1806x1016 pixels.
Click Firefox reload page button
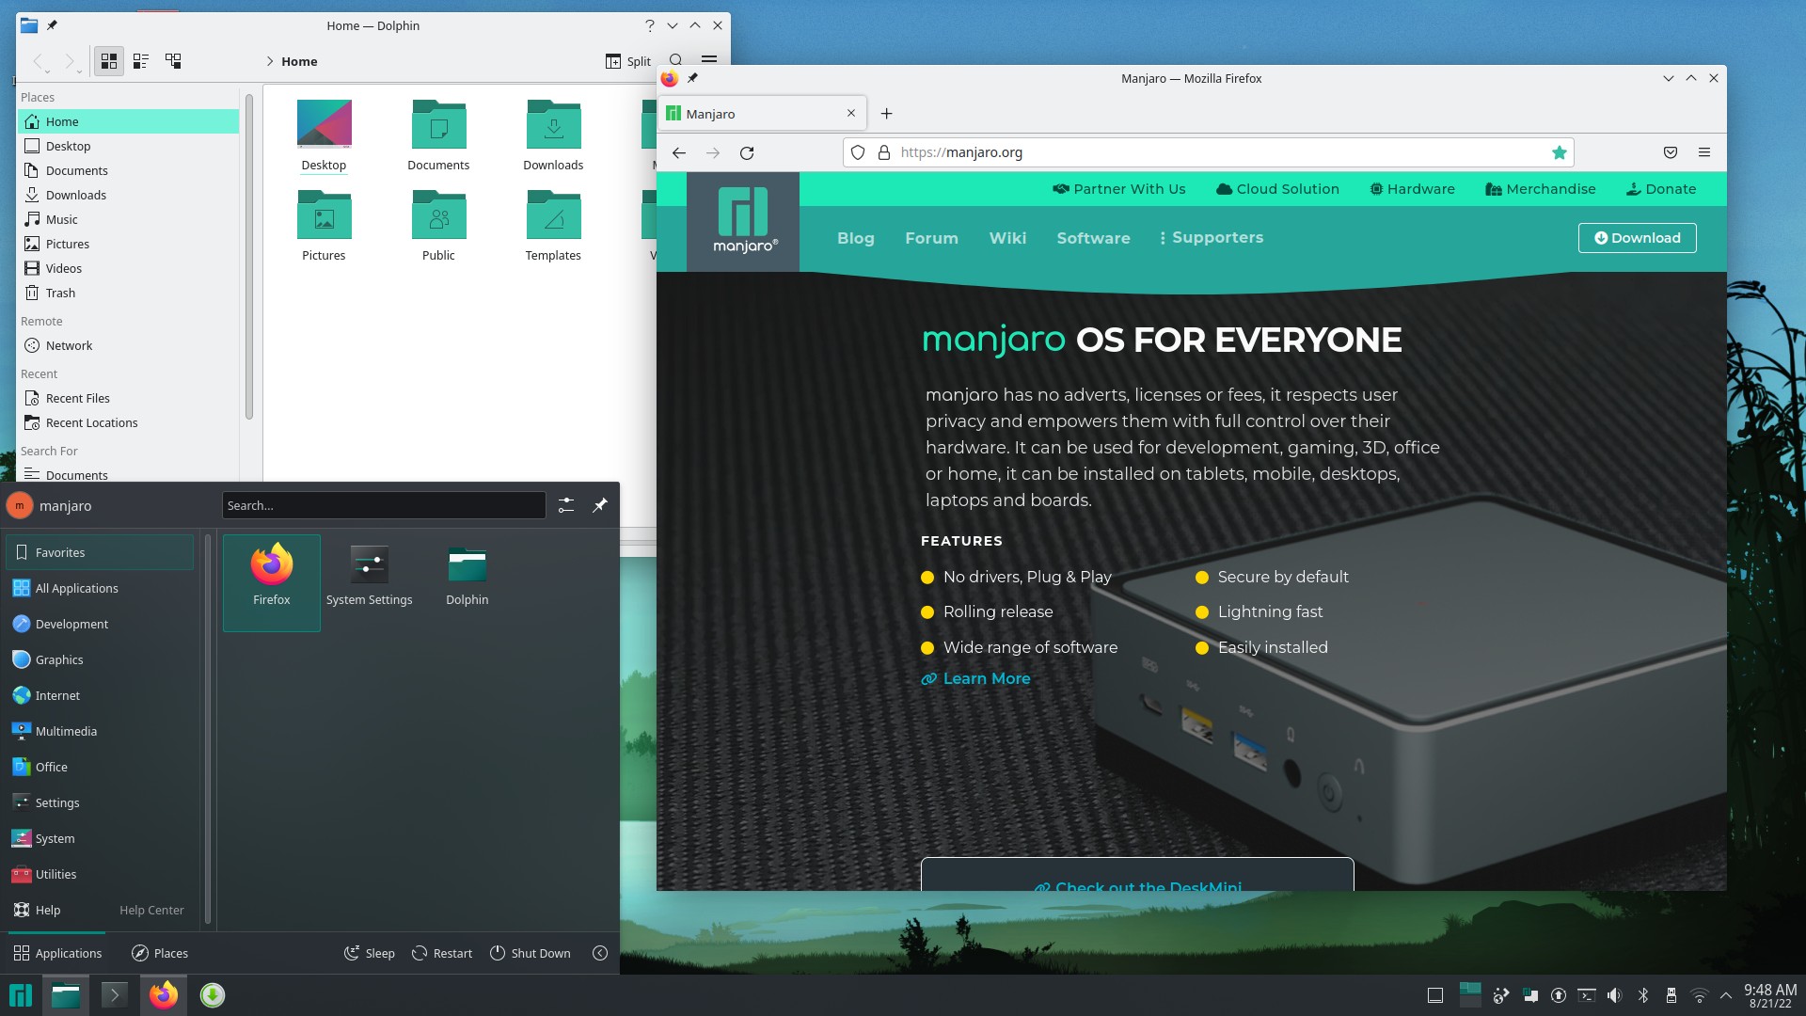coord(747,152)
